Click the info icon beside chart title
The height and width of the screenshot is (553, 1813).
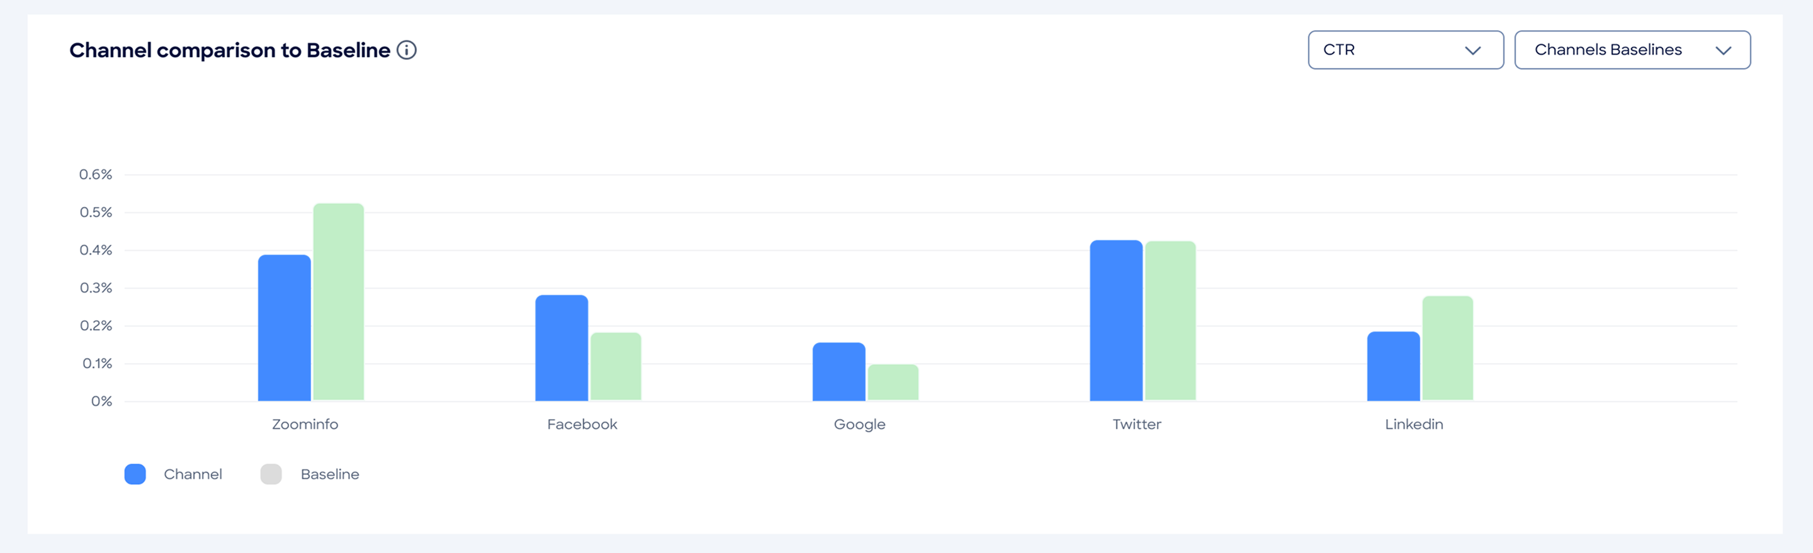tap(407, 50)
